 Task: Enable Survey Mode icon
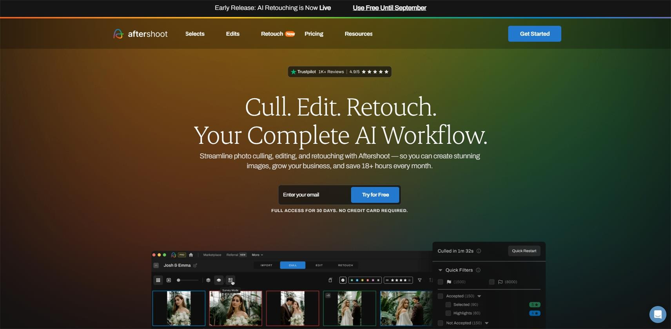click(x=230, y=280)
